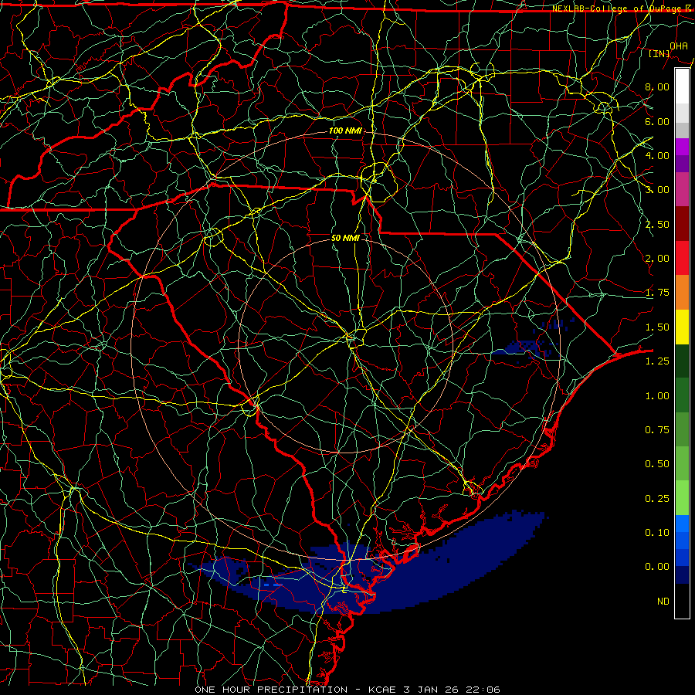Click the [IN] units label
The width and height of the screenshot is (695, 695).
[x=659, y=53]
